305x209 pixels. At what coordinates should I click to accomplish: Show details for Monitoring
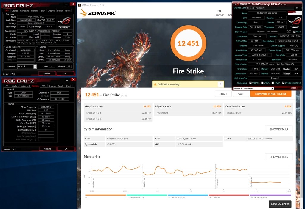[279, 157]
